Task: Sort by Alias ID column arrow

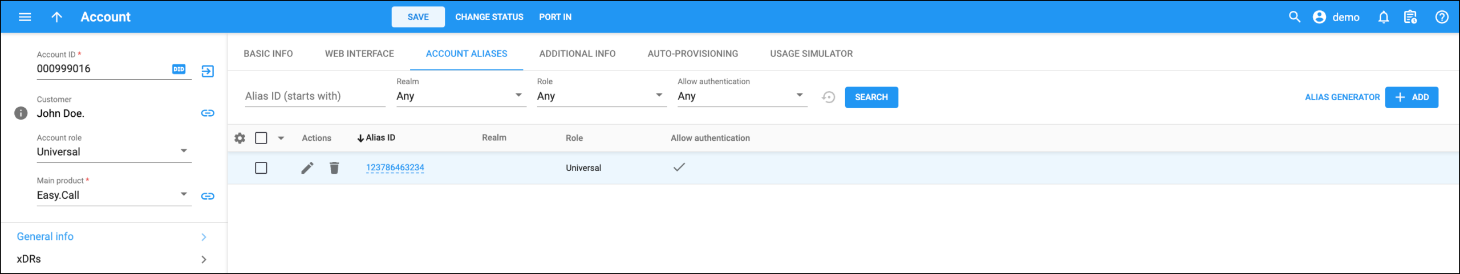Action: 360,138
